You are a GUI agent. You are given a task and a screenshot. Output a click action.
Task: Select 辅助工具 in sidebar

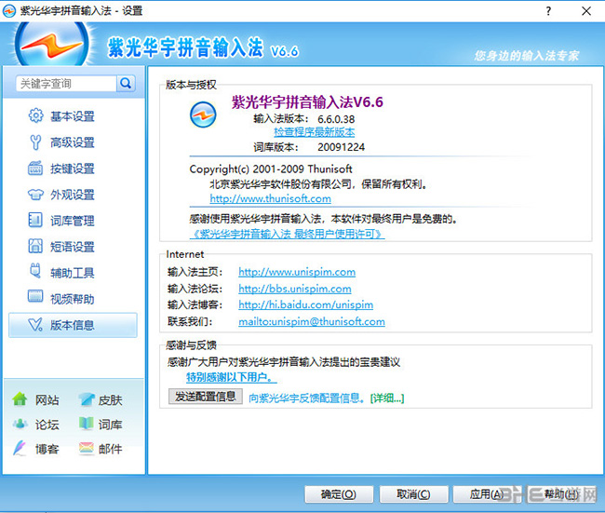(x=73, y=273)
